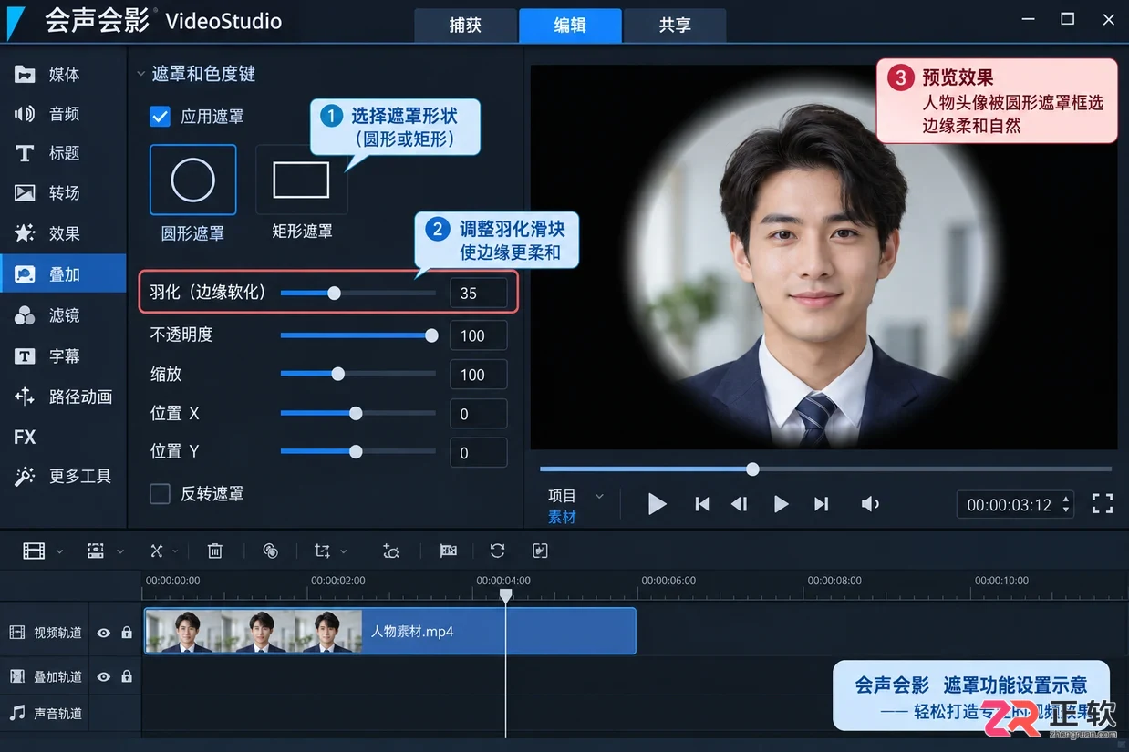Collapse the 遮罩和色度键 section
Viewport: 1129px width, 752px height.
pos(140,74)
